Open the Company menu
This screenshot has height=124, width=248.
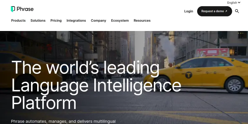pos(99,20)
